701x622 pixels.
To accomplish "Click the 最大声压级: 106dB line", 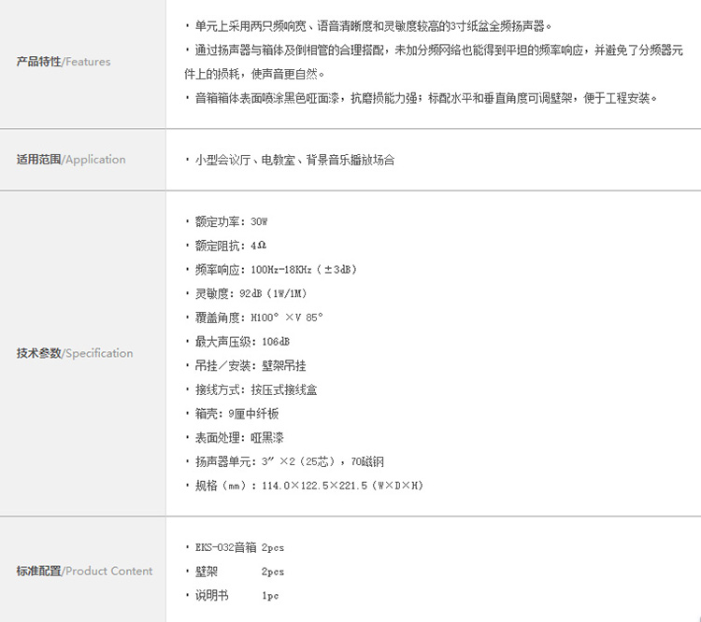I will coord(242,342).
